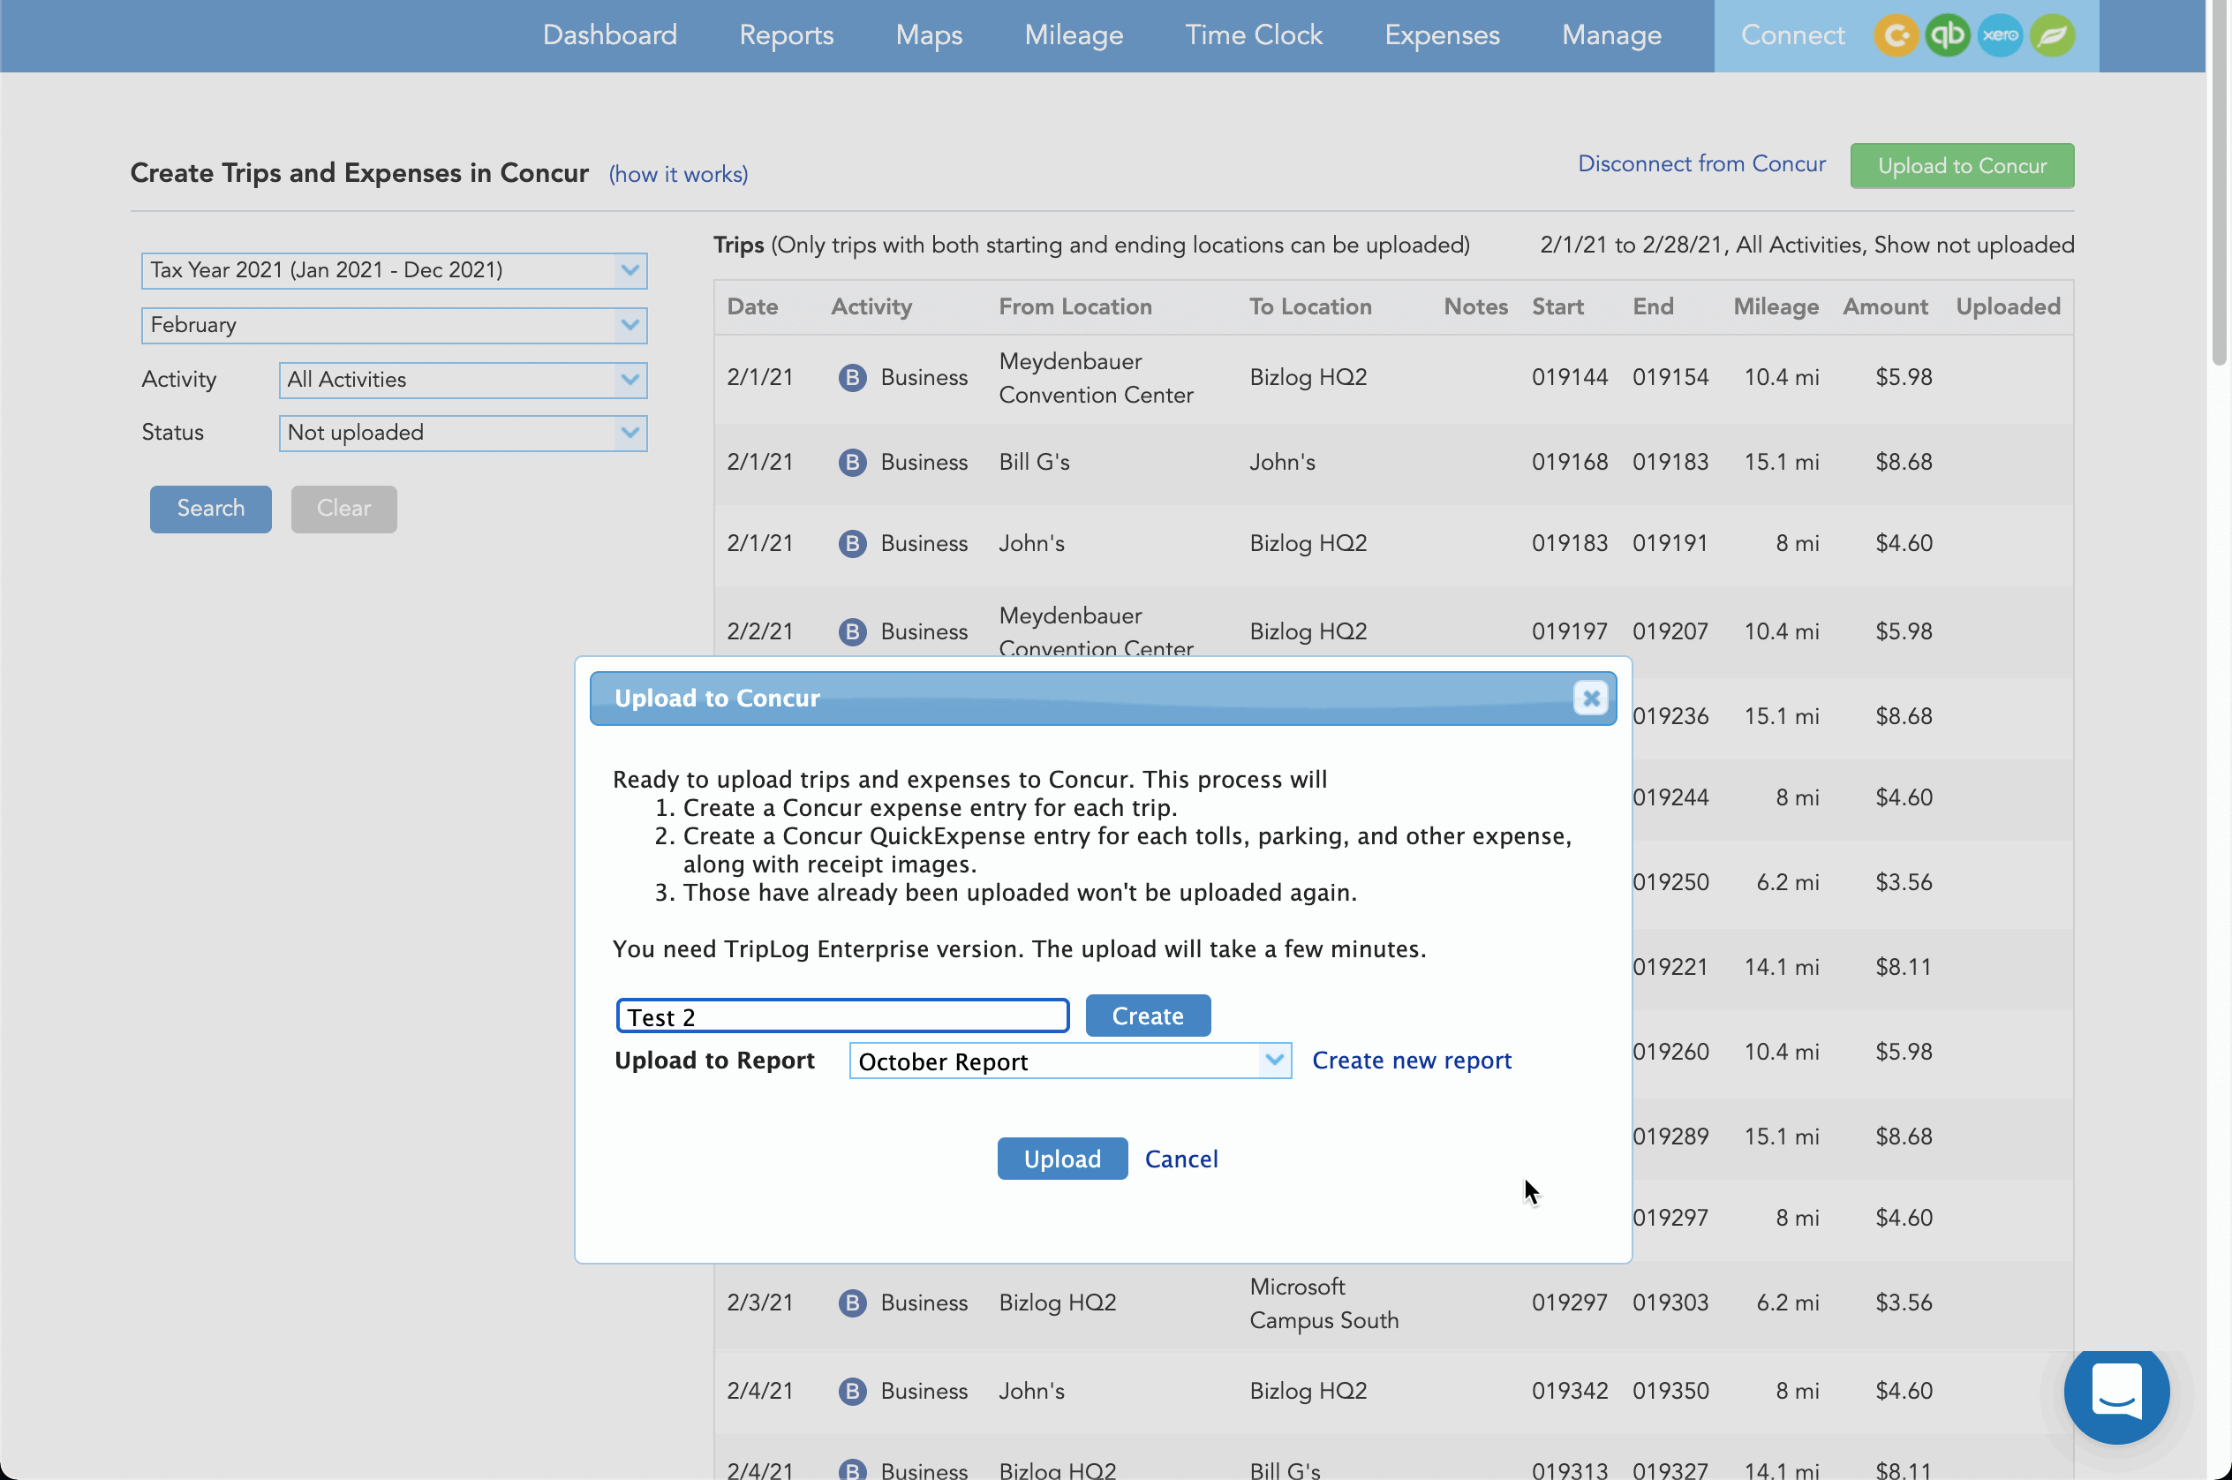
Task: Focus the Test 2 report name field
Action: pyautogui.click(x=841, y=1016)
